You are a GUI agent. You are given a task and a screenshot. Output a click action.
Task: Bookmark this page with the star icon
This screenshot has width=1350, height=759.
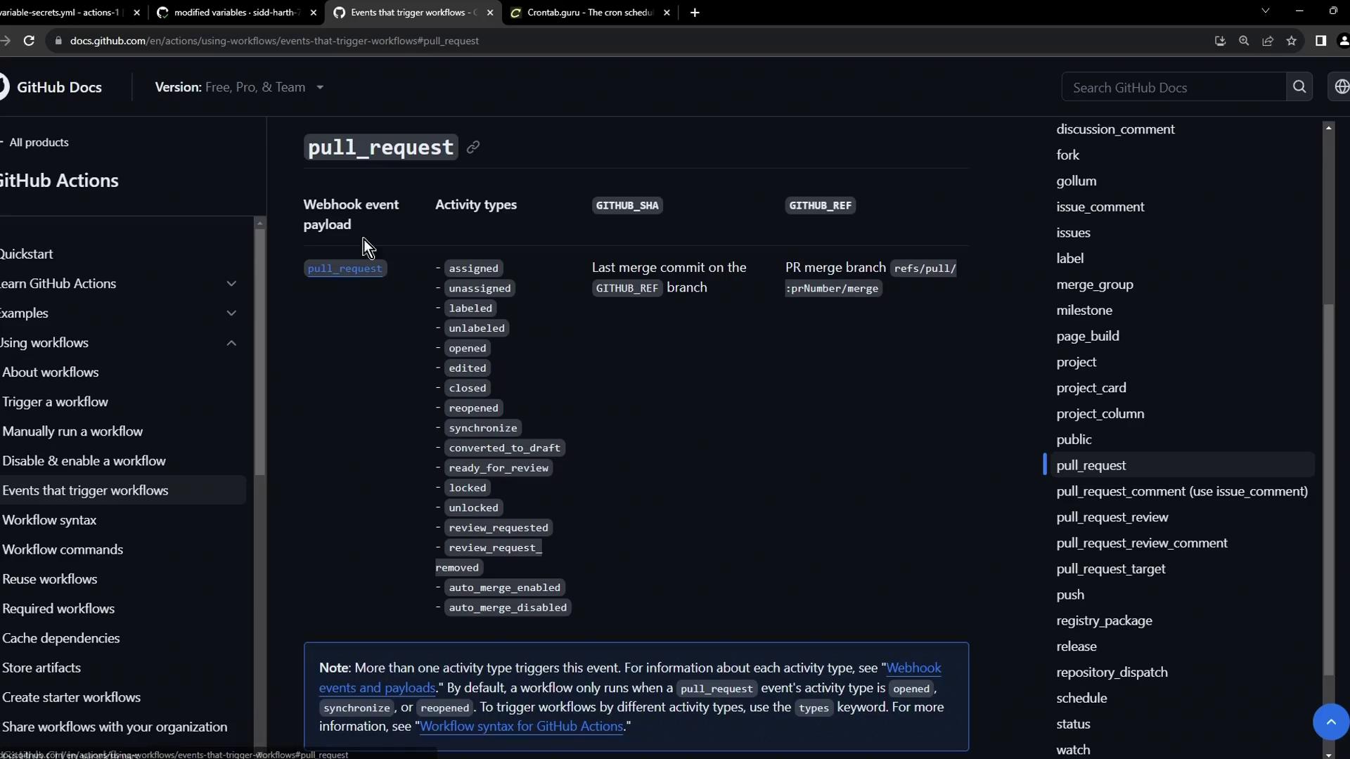point(1292,41)
